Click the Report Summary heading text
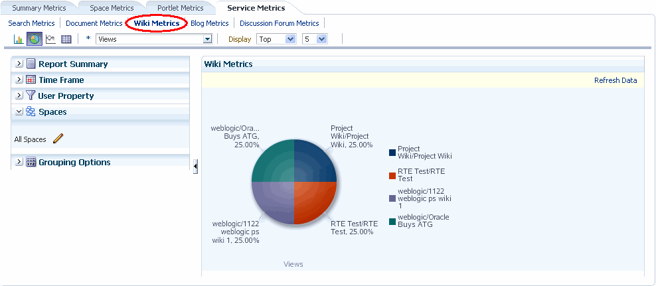The height and width of the screenshot is (286, 656). [x=73, y=64]
